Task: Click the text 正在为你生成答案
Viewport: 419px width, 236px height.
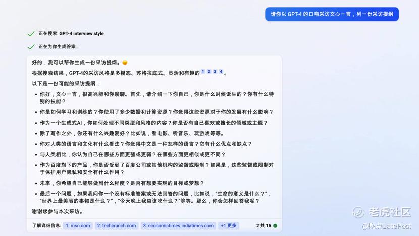Action: pos(59,47)
